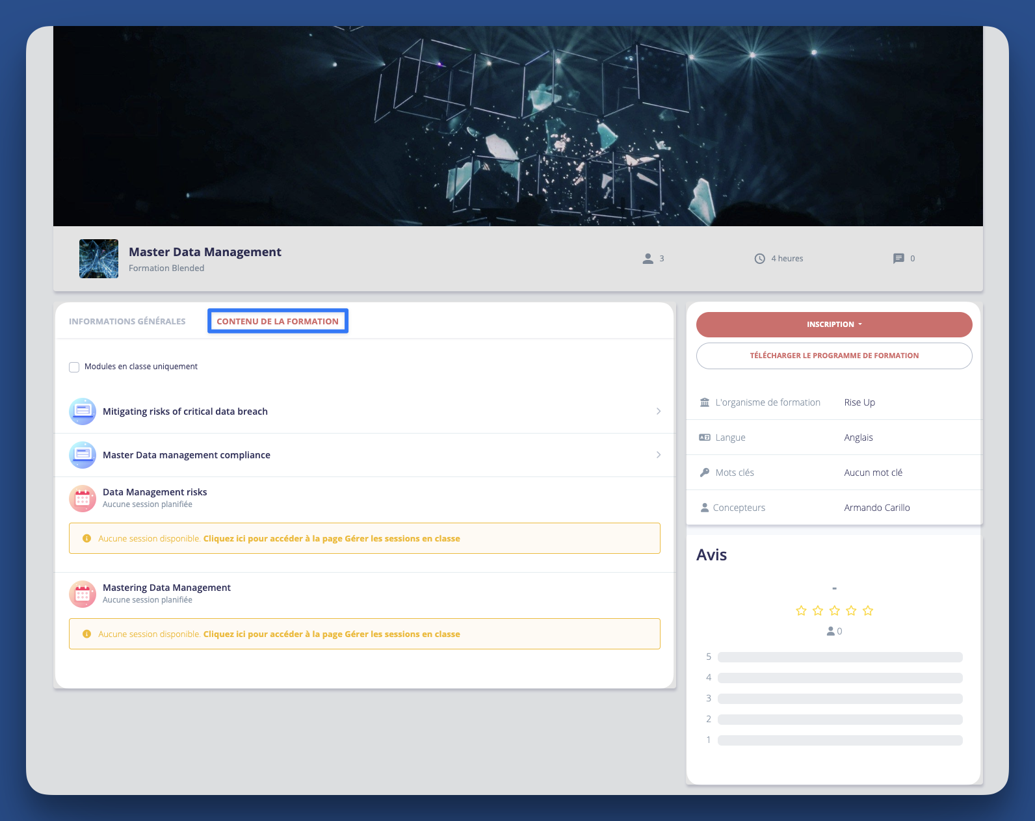Click the Master Data management compliance module icon
1035x821 pixels.
point(83,455)
